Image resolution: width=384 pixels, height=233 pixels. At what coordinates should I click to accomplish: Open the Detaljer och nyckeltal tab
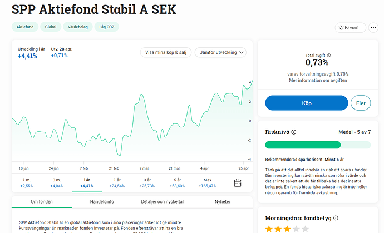tap(162, 202)
